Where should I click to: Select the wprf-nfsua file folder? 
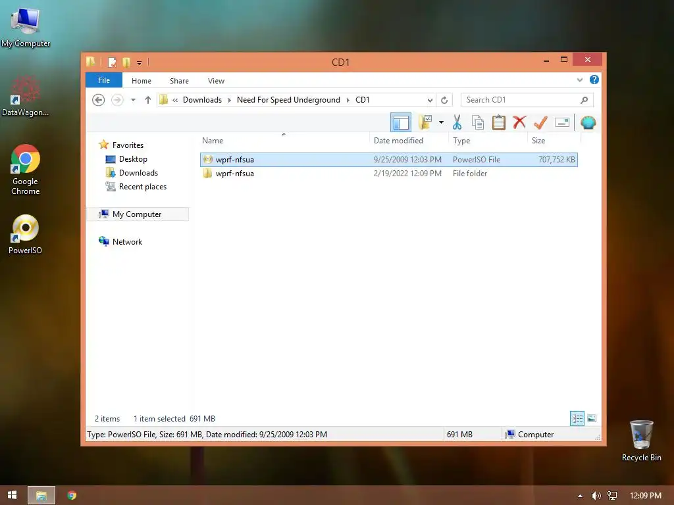pyautogui.click(x=388, y=174)
